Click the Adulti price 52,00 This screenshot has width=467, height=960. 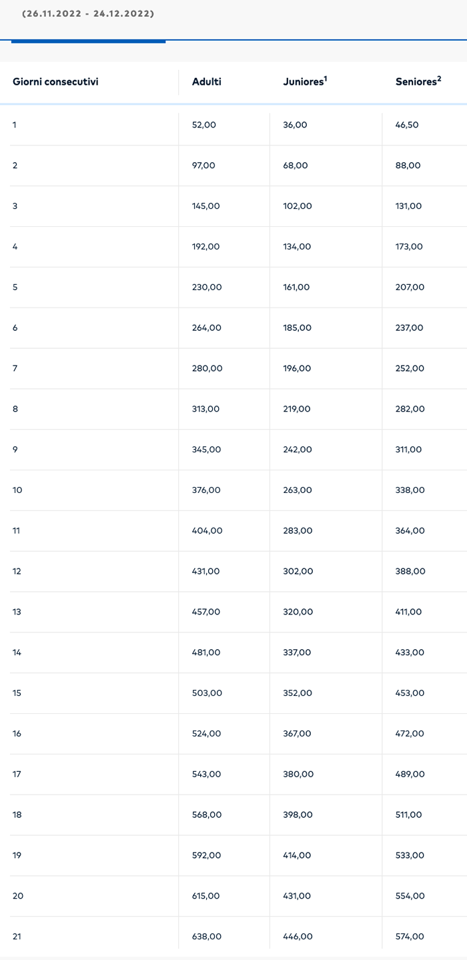203,125
